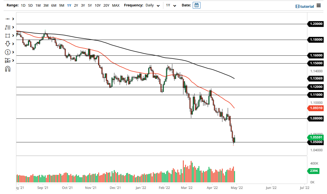327x194 pixels.
Task: Click the numbered callout tool
Action: coord(8,52)
